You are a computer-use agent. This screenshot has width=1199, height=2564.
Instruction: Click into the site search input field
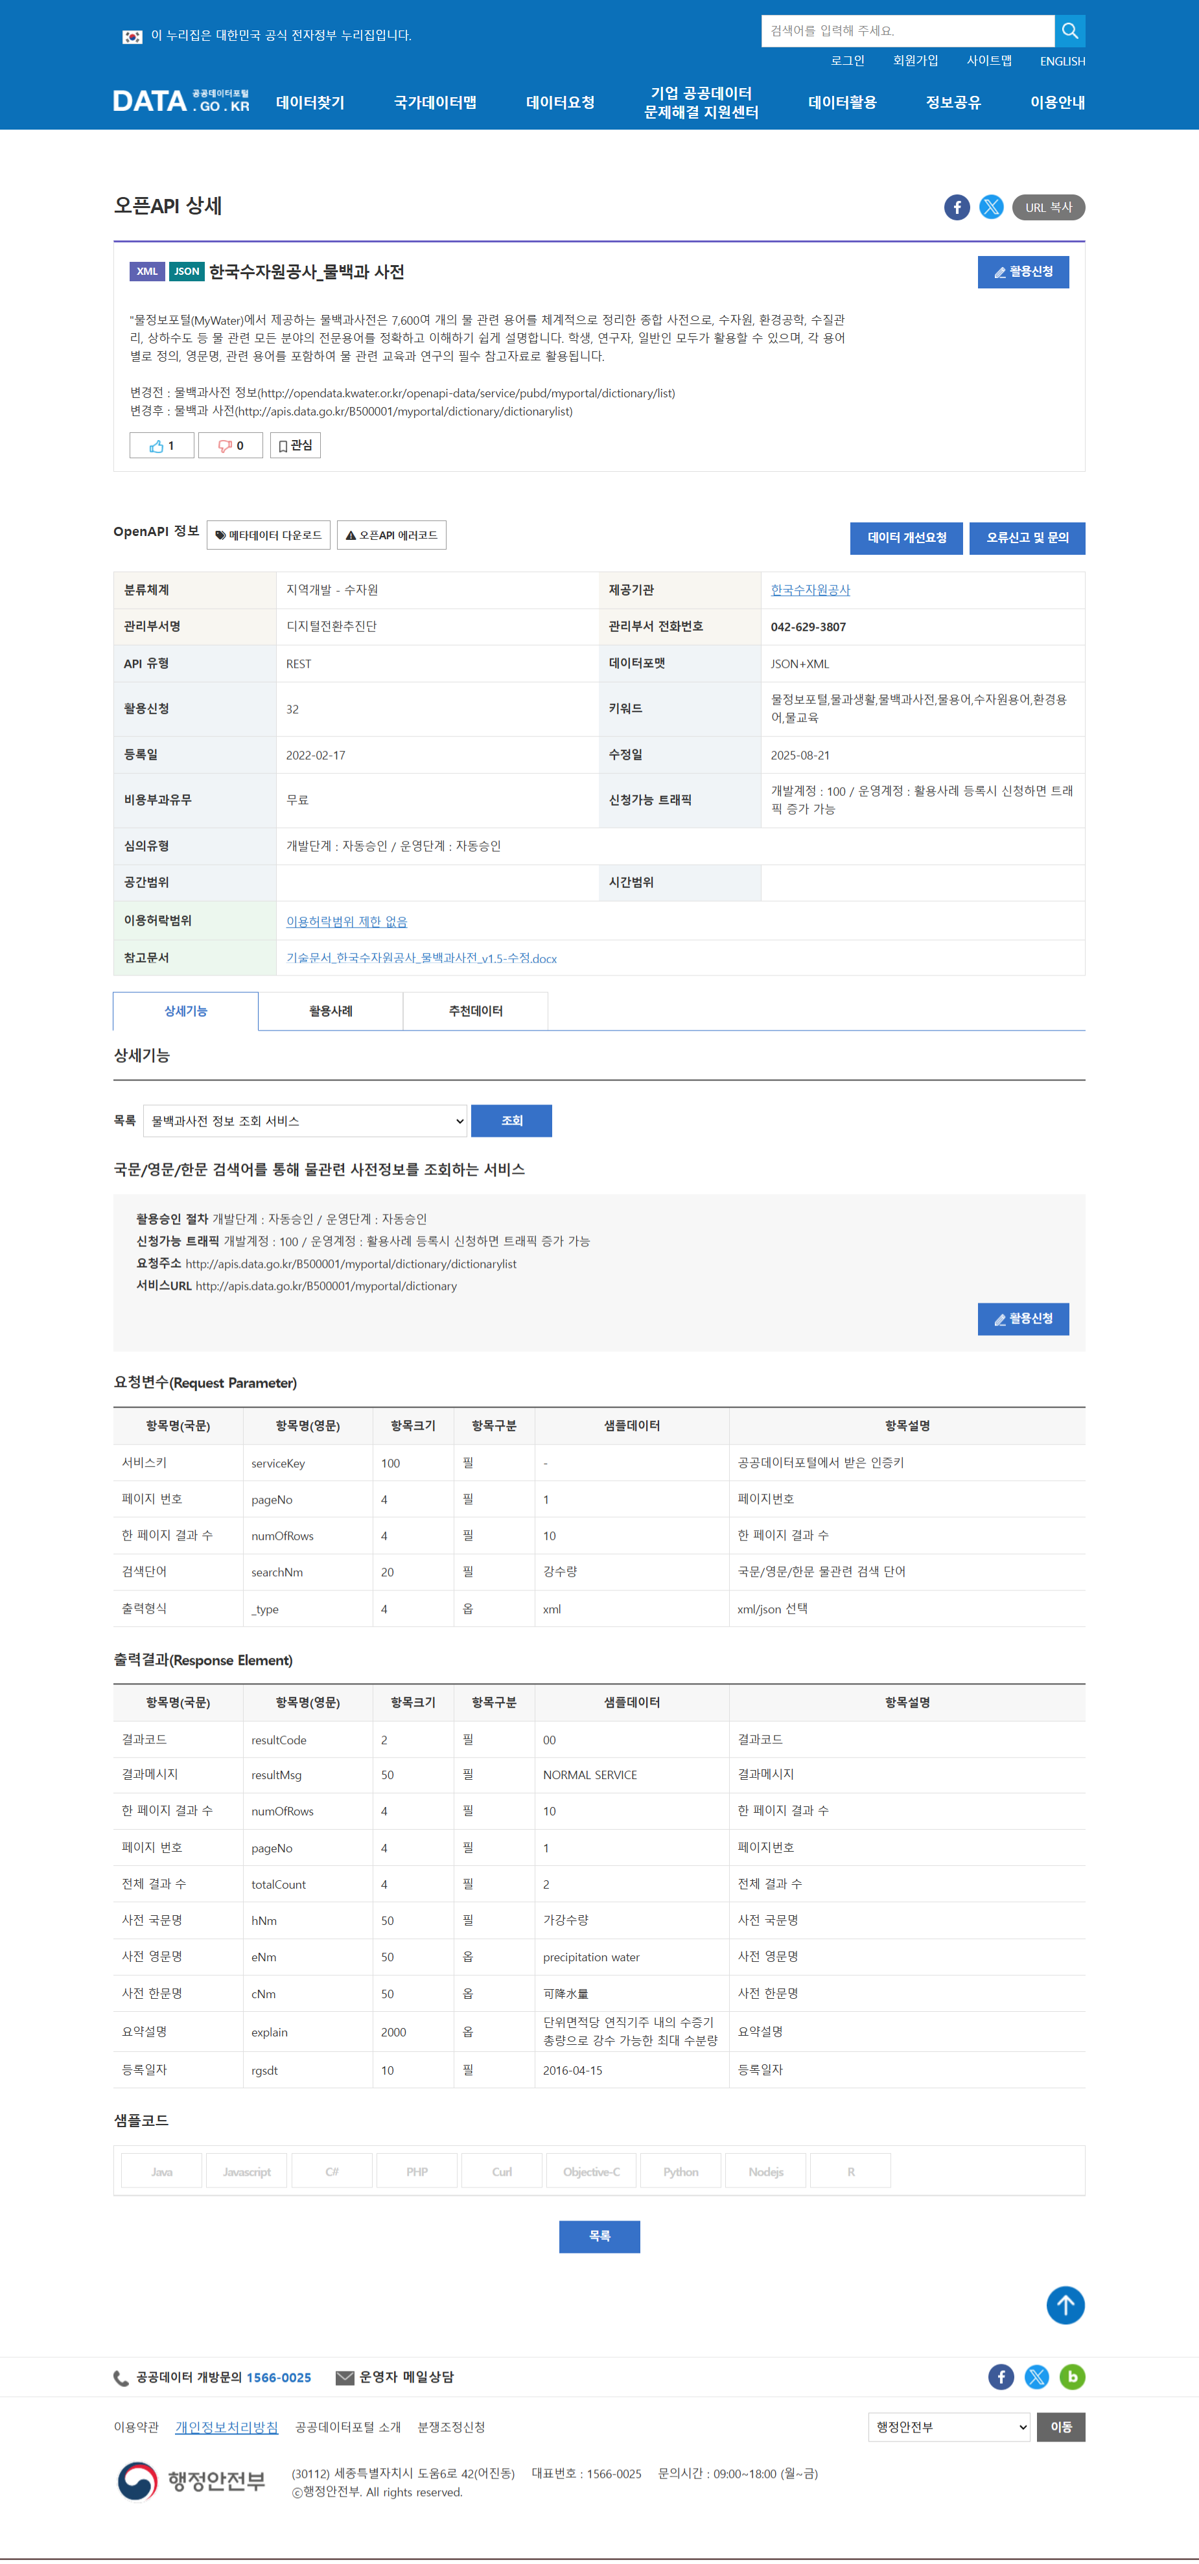tap(907, 31)
